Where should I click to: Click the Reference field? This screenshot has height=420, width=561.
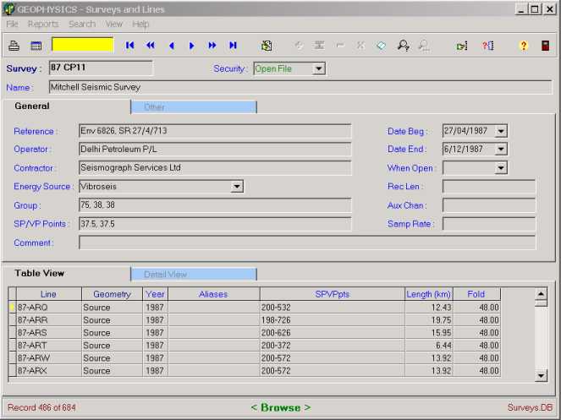coord(215,131)
